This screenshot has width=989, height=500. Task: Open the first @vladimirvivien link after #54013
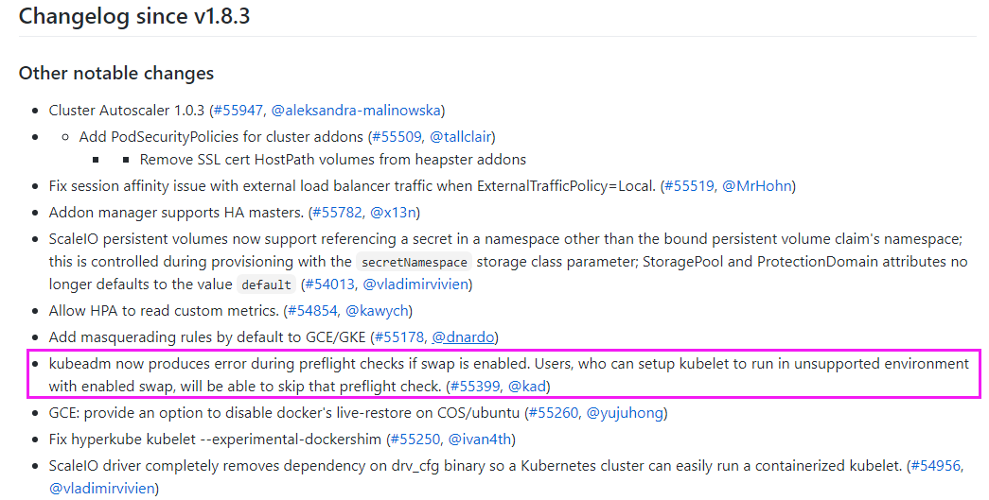(415, 284)
